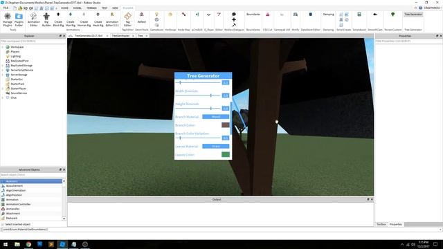Open the Windows Start menu
The height and width of the screenshot is (249, 443).
6,244
